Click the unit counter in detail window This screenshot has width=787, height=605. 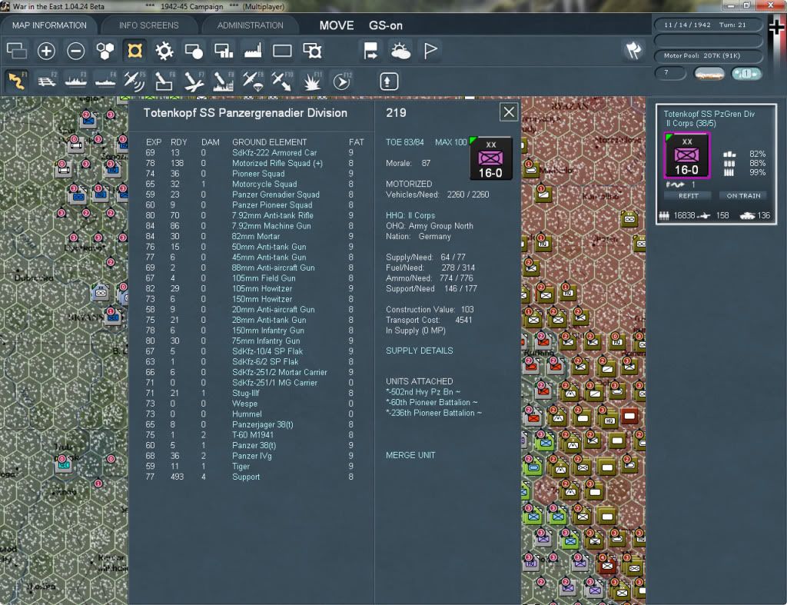point(491,158)
